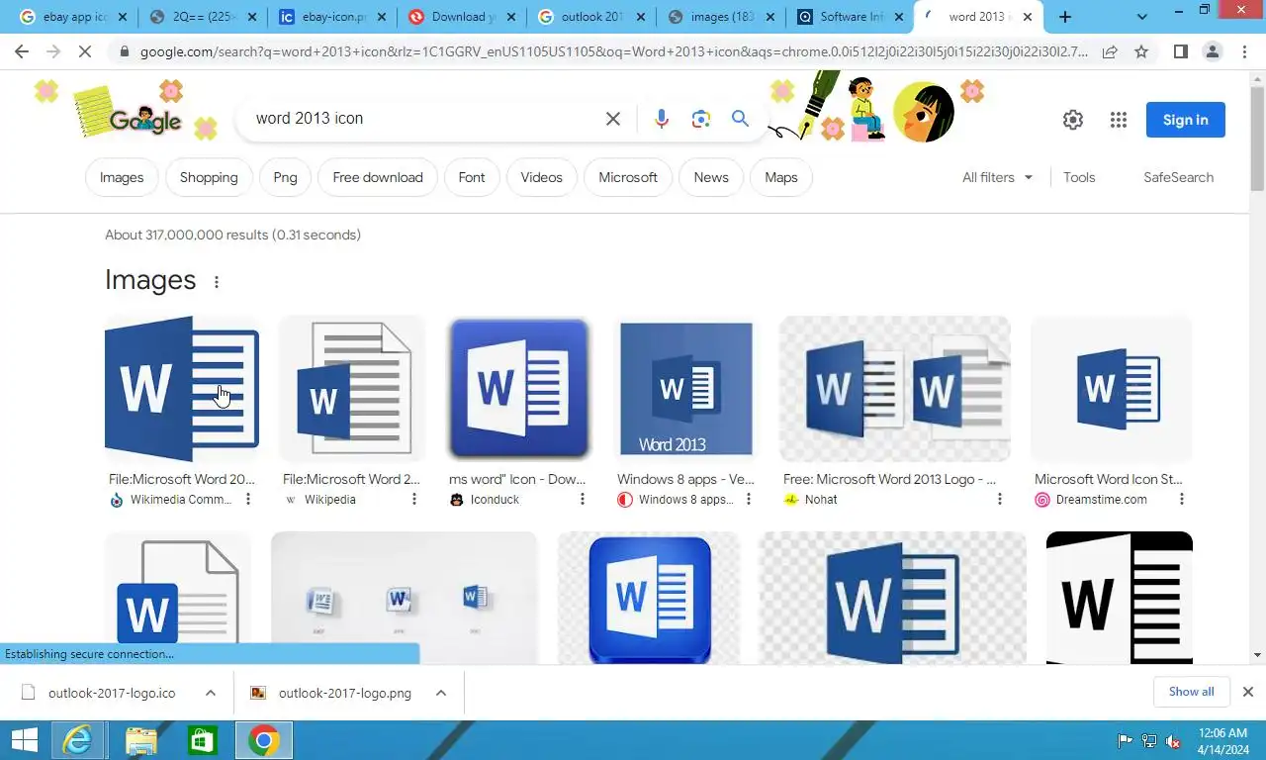This screenshot has width=1266, height=760.
Task: Click the volume tray icon
Action: [x=1173, y=740]
